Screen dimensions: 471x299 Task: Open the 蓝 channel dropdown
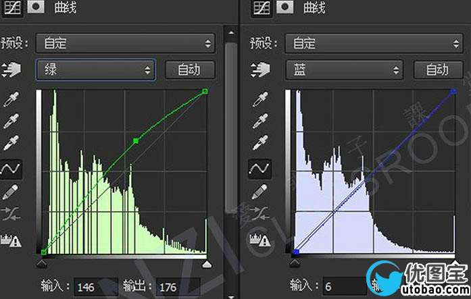pyautogui.click(x=344, y=70)
